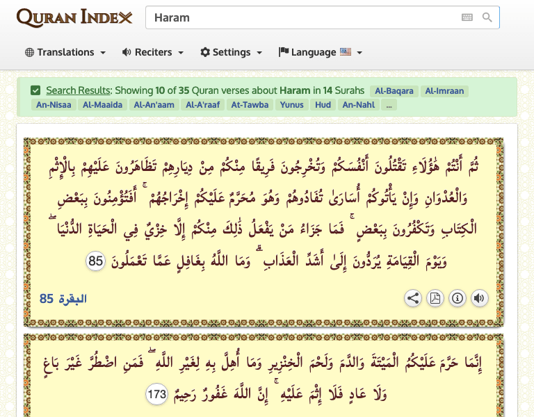The height and width of the screenshot is (417, 534).
Task: Open the virtual keyboard icon in search box
Action: 467,17
